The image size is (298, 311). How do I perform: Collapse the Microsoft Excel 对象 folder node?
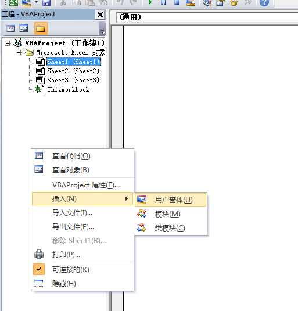pyautogui.click(x=18, y=52)
